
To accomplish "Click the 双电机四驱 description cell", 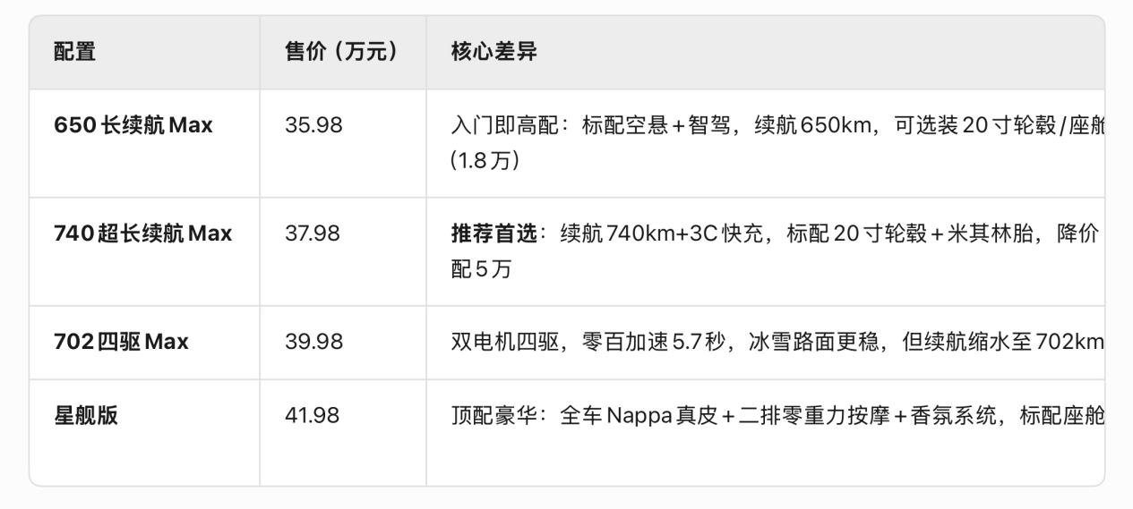I will [x=765, y=343].
